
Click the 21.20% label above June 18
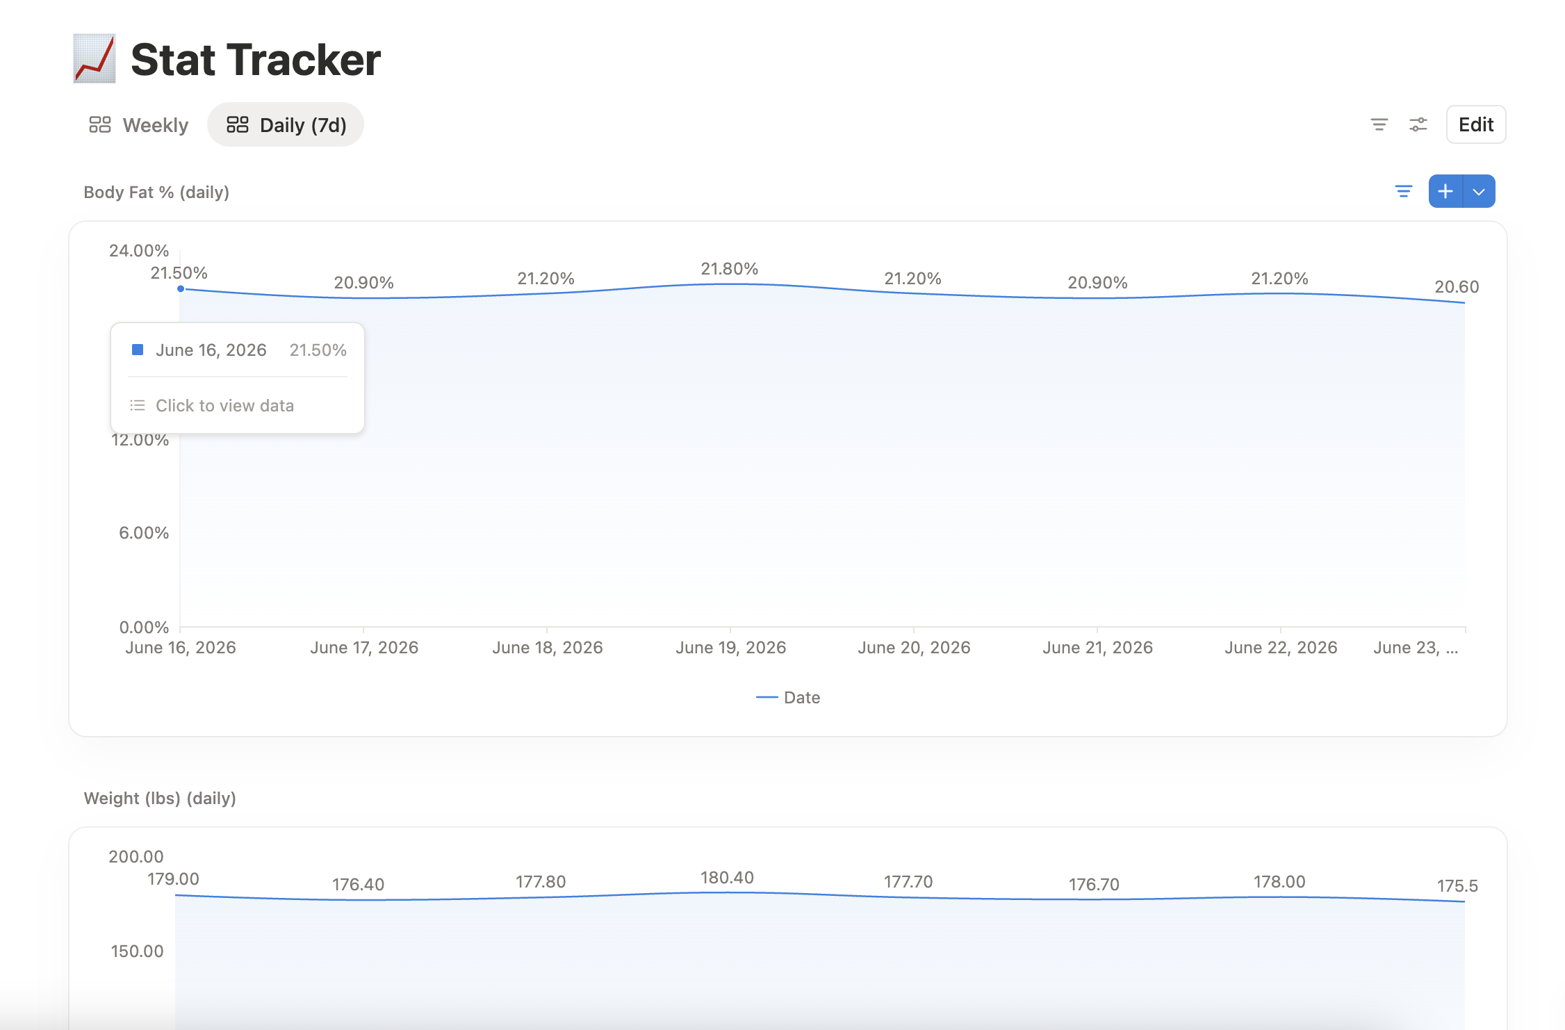pyautogui.click(x=546, y=279)
